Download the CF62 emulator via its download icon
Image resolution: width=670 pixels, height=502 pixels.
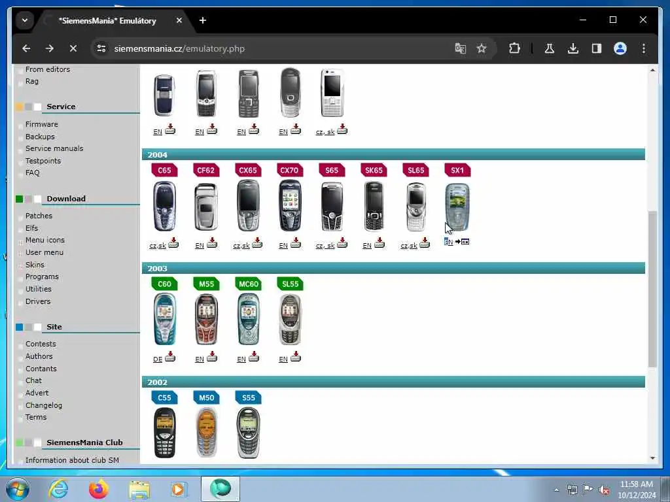(x=212, y=243)
